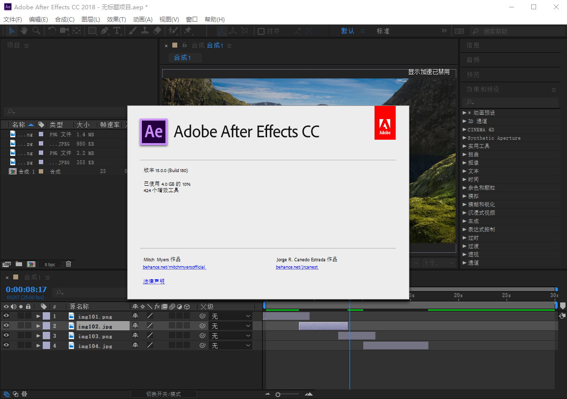Screen dimensions: 567x399
Task: Click the 0:00:08:17 current timecode
Action: 26,289
